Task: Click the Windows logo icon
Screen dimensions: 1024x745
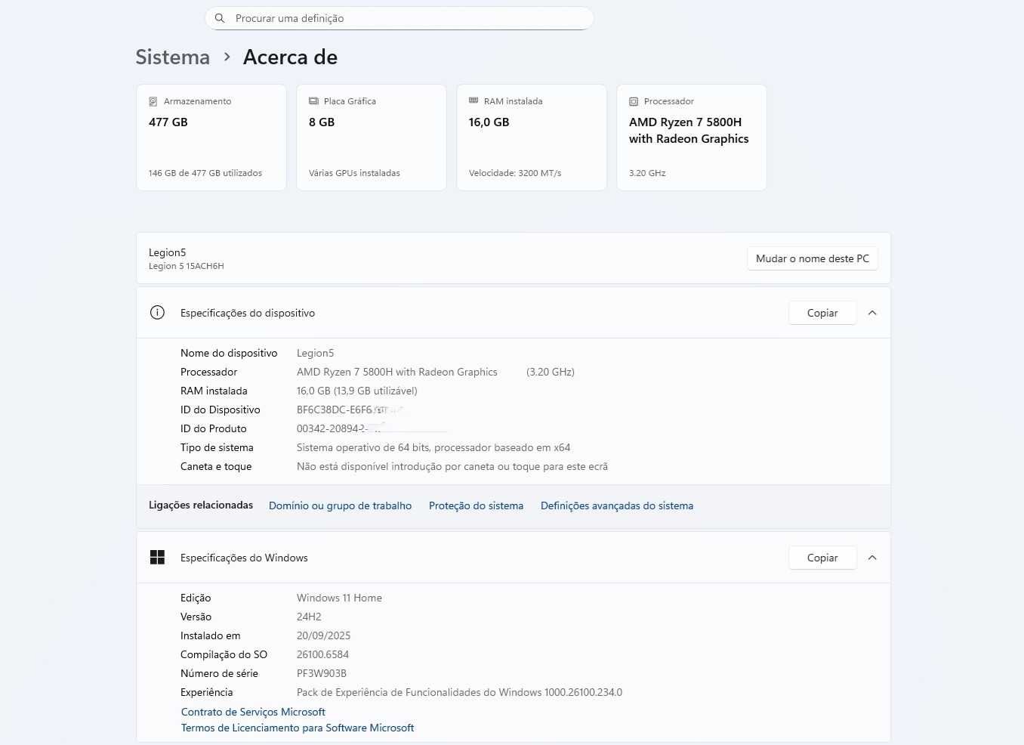Action: click(157, 558)
